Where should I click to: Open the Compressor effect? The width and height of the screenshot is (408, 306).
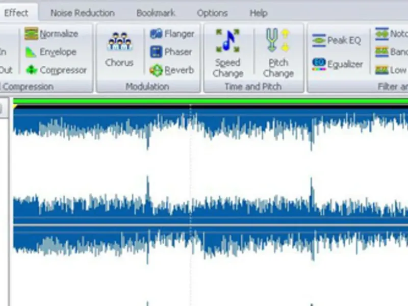point(56,70)
